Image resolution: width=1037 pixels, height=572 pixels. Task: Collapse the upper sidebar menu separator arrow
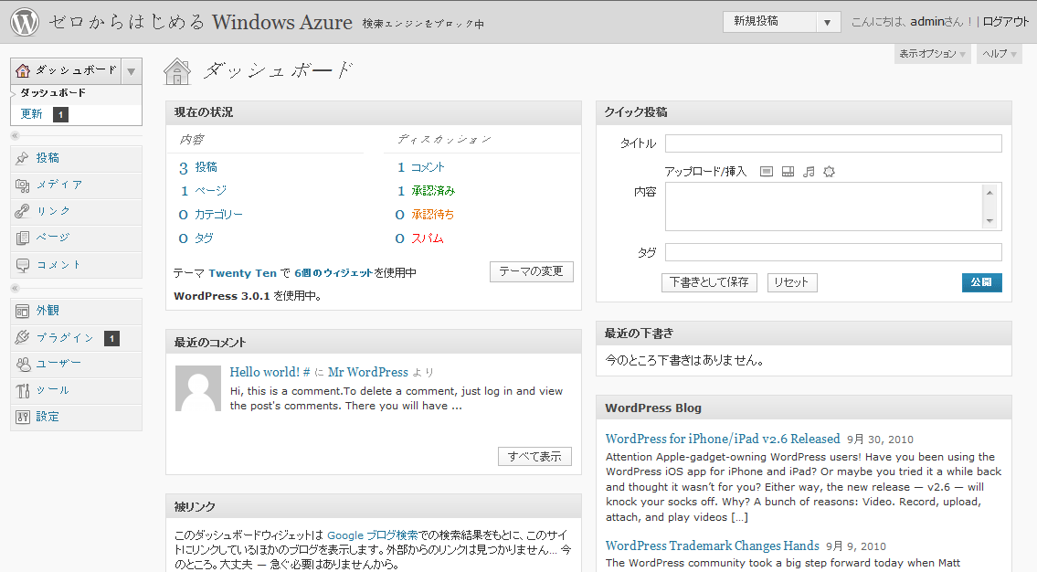pyautogui.click(x=16, y=135)
